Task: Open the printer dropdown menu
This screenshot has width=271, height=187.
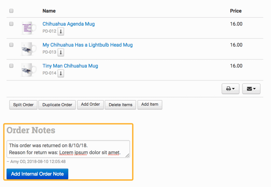Action: (231, 89)
